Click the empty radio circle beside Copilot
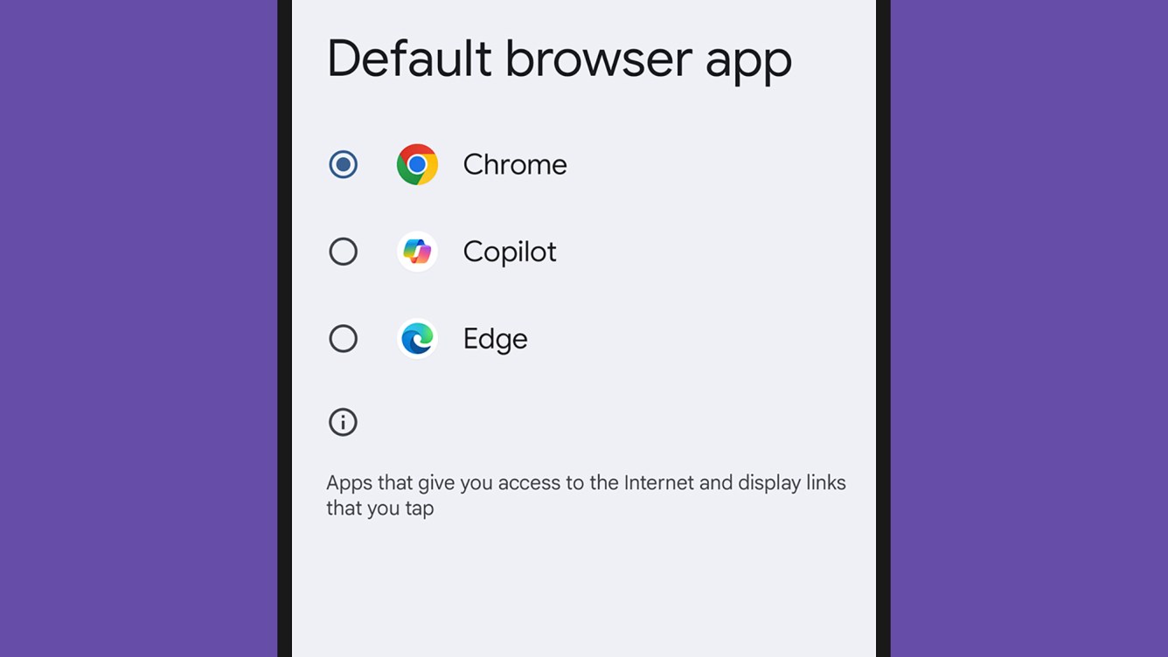This screenshot has height=657, width=1168. coord(343,252)
